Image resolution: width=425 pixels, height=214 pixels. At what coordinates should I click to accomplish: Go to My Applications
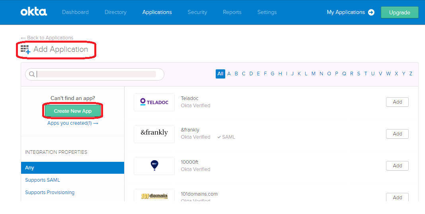click(351, 12)
